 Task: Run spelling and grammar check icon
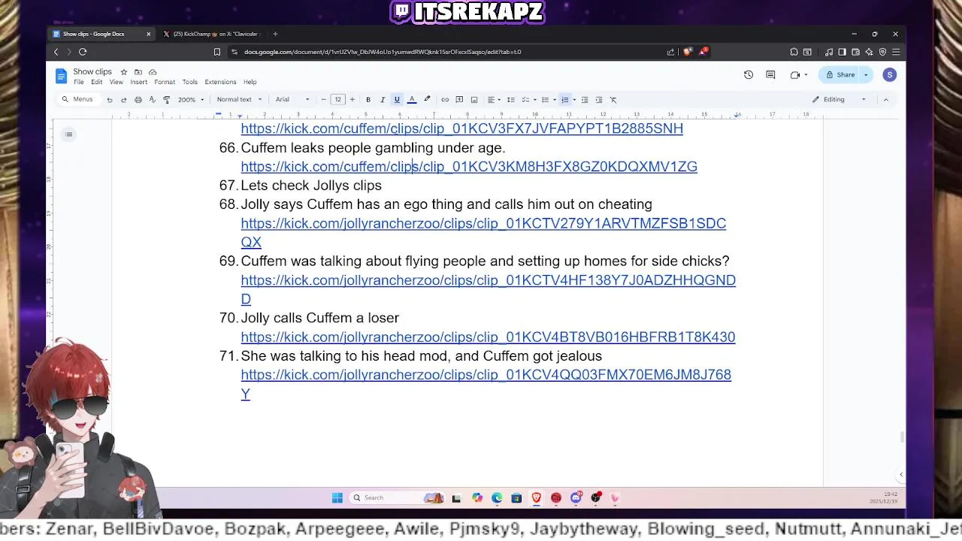coord(153,99)
